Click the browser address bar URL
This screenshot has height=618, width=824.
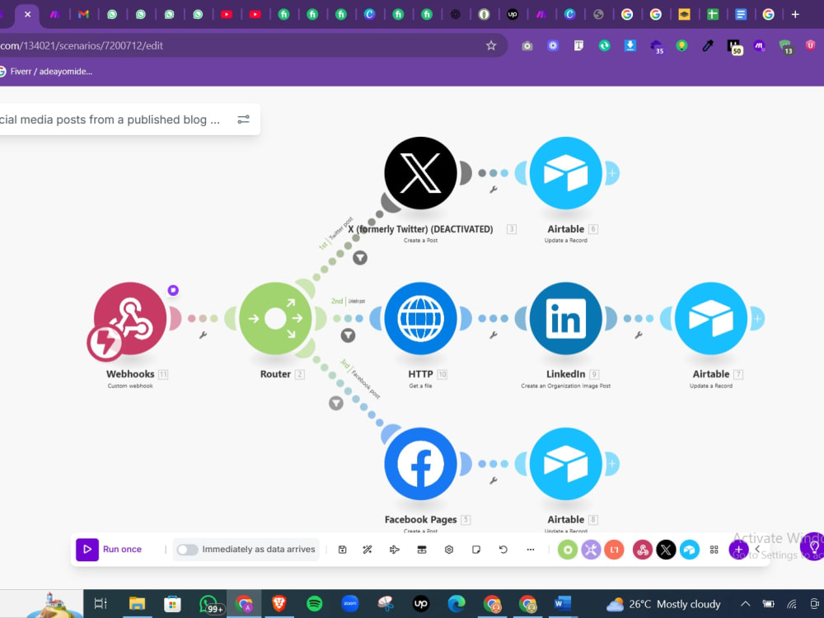point(82,45)
